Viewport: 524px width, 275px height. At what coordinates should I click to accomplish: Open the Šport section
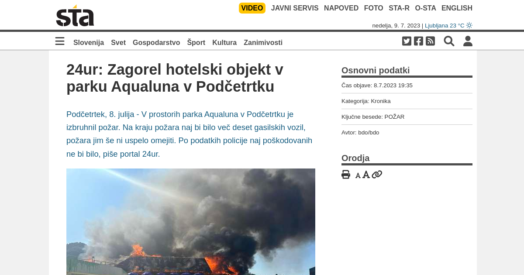pyautogui.click(x=196, y=42)
